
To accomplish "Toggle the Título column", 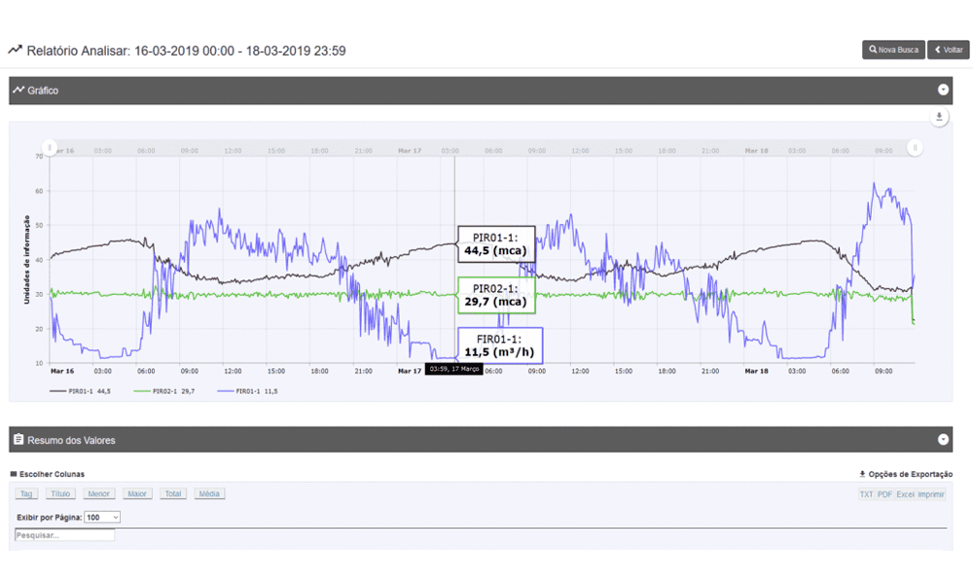I will 60,494.
